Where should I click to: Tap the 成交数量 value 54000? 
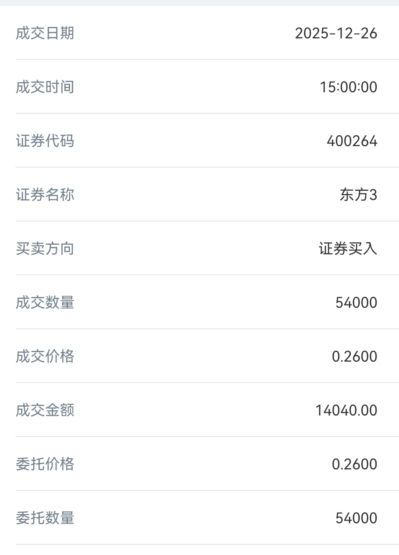point(356,303)
